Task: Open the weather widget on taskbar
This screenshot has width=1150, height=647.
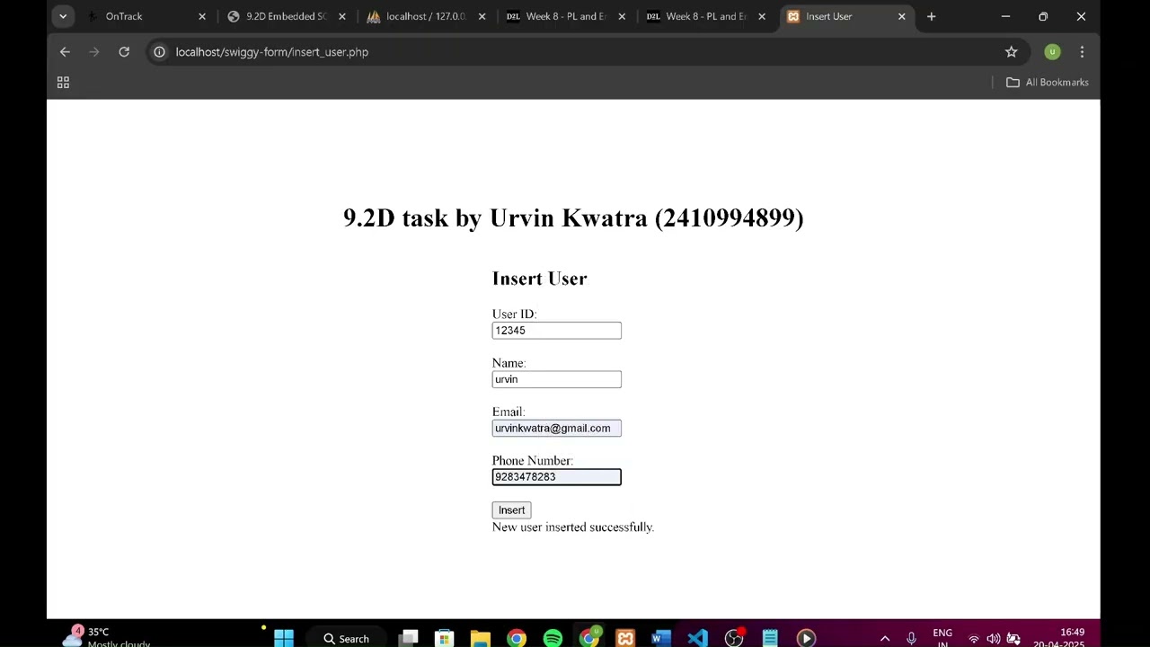Action: 106,637
